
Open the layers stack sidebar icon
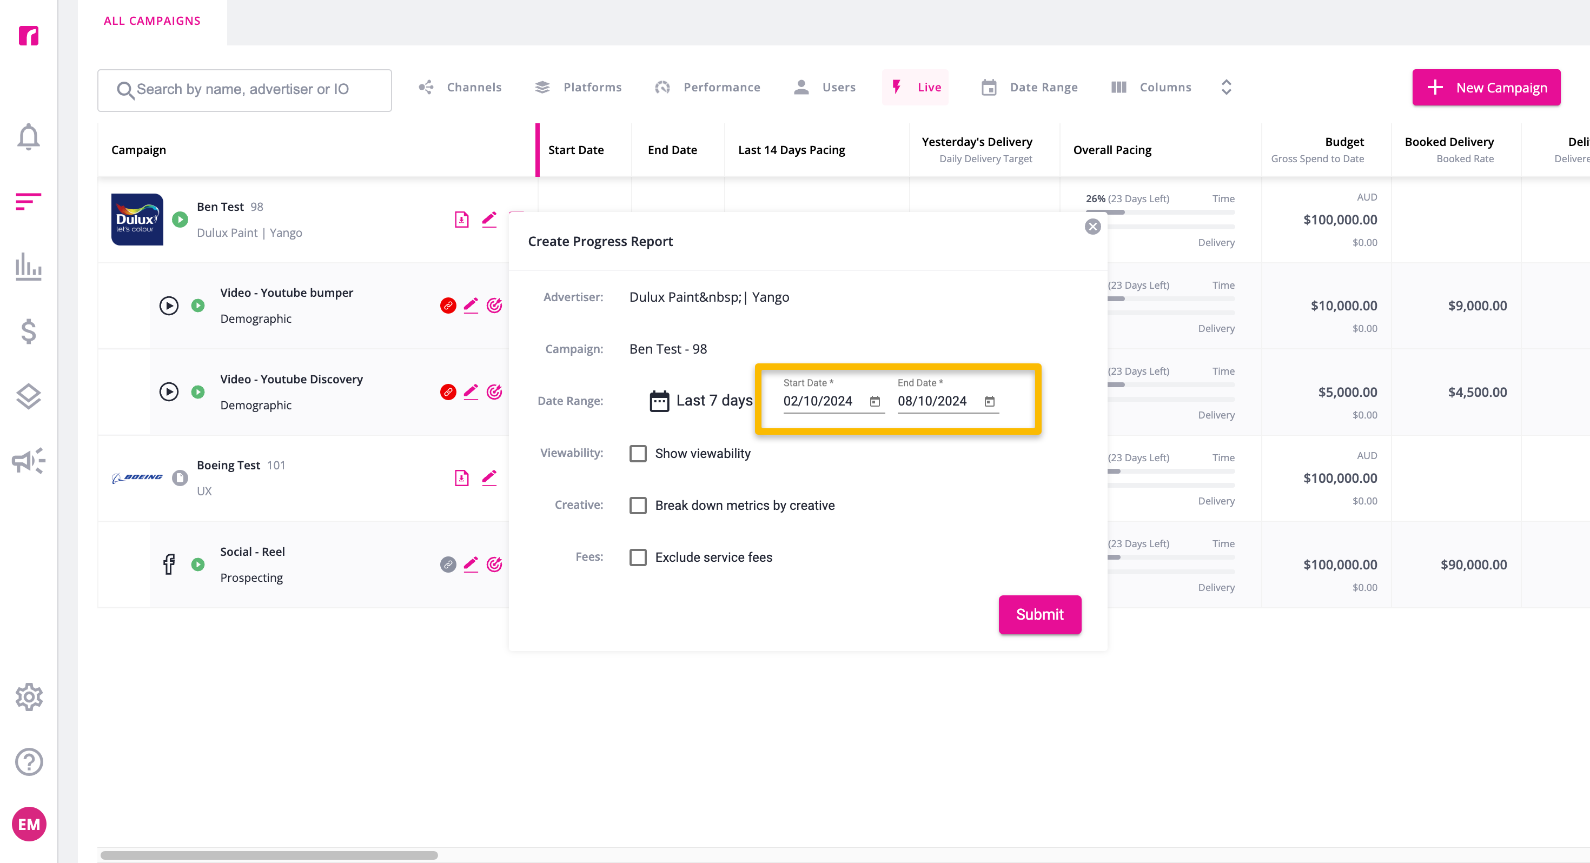click(x=28, y=396)
